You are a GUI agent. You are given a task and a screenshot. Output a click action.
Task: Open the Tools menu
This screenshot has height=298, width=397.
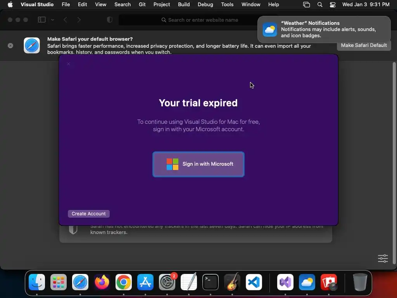click(227, 4)
